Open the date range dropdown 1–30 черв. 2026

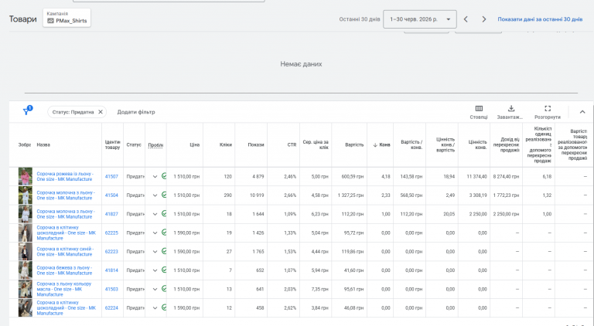coord(420,19)
